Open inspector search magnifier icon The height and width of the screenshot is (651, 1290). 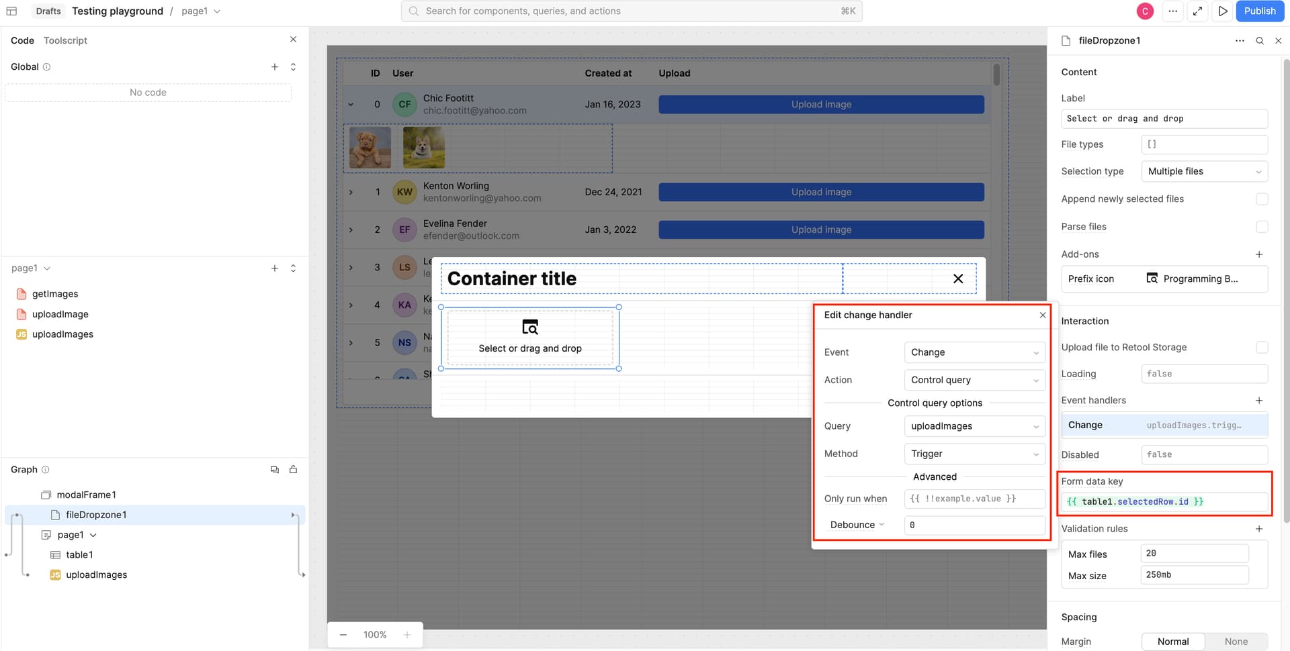point(1260,41)
